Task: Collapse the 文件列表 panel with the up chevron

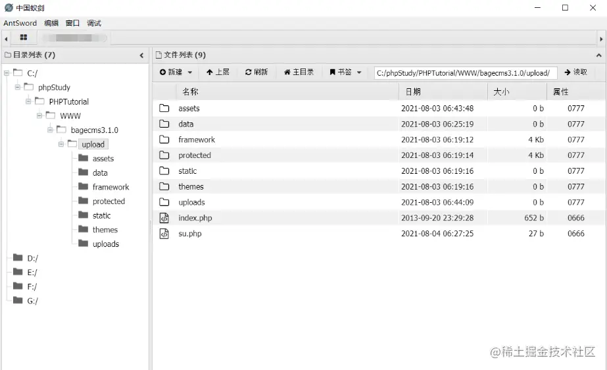Action: pos(599,55)
